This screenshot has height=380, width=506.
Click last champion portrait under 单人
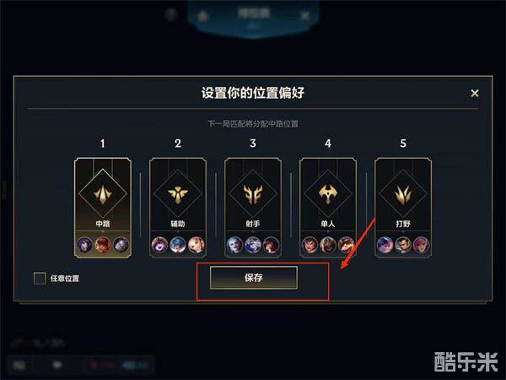[346, 245]
